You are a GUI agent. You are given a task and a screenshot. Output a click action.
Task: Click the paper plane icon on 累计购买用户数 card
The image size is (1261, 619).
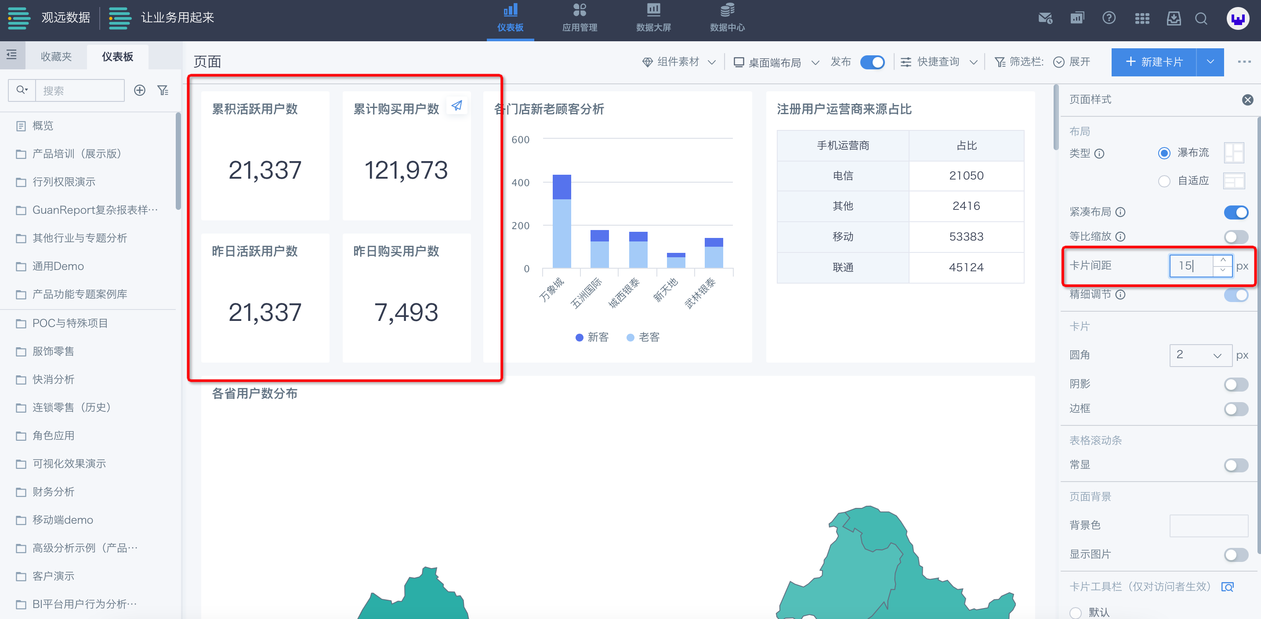tap(457, 106)
